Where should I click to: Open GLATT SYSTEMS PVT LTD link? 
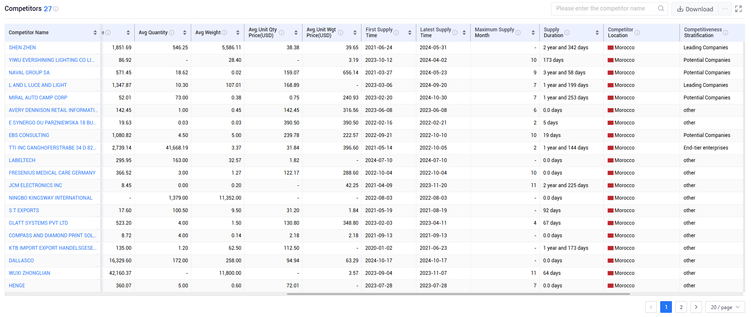(x=38, y=223)
